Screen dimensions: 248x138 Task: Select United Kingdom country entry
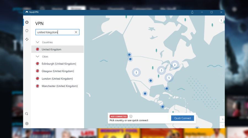52,49
